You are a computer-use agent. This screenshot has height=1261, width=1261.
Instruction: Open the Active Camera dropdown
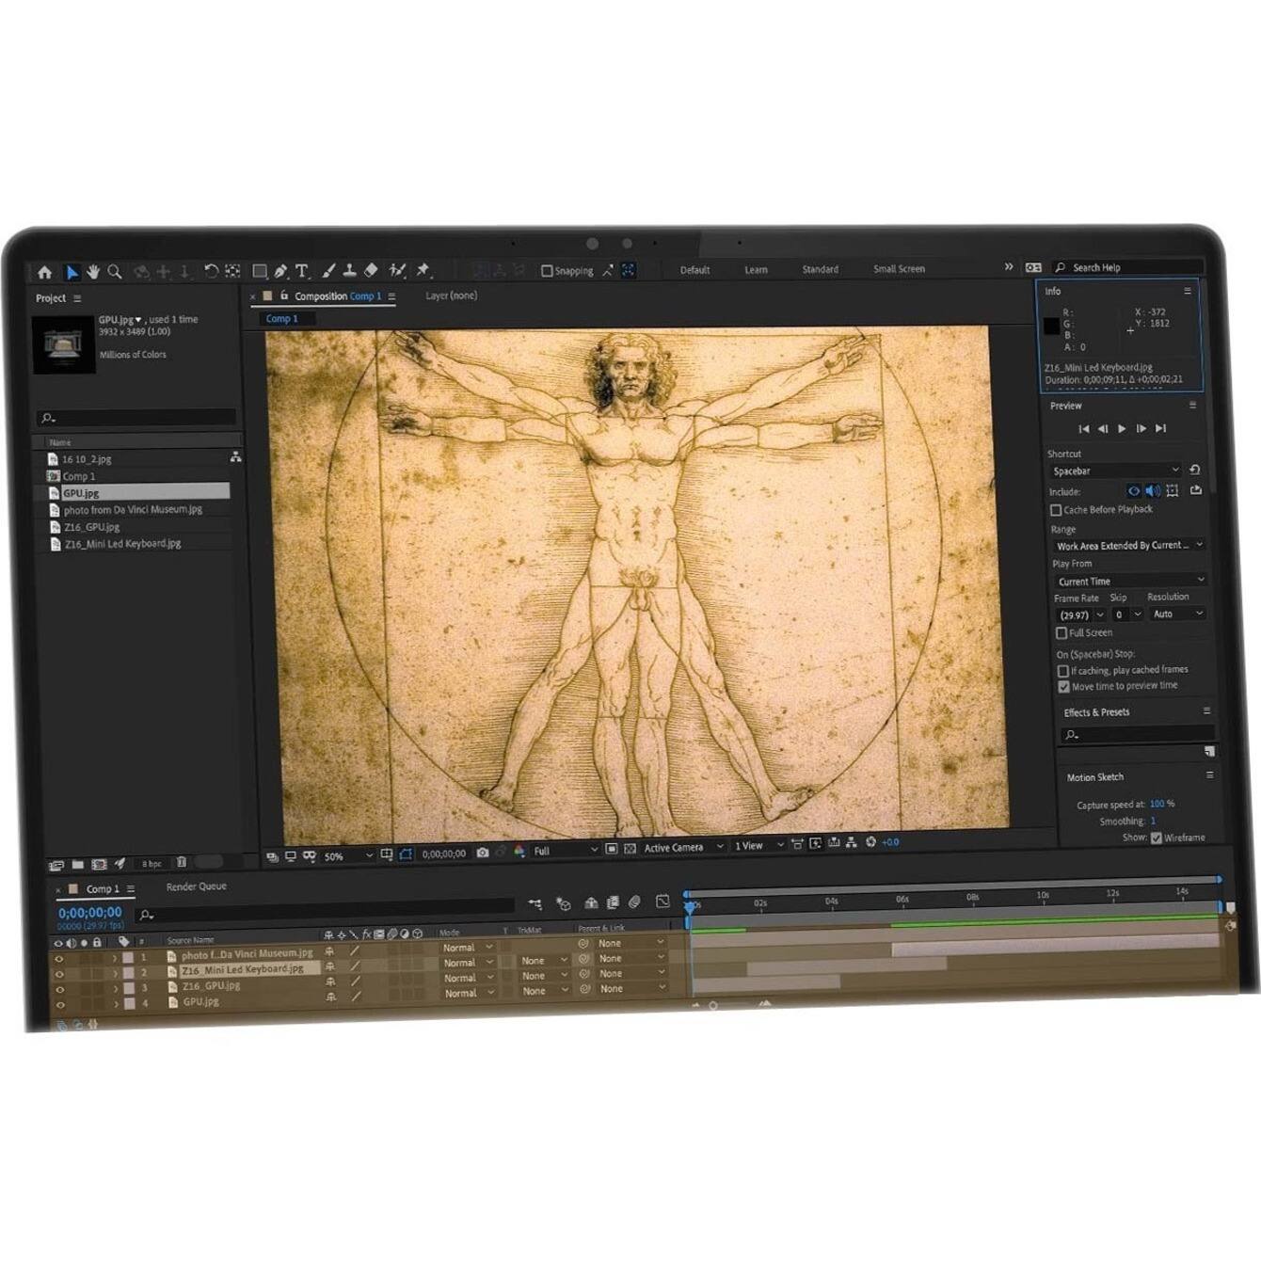coord(682,848)
